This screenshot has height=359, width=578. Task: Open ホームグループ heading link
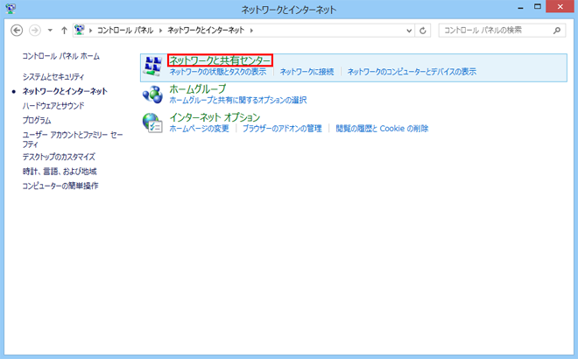(x=198, y=88)
